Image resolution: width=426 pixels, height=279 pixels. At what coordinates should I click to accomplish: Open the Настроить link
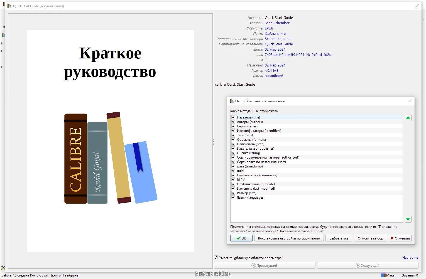[x=410, y=258]
